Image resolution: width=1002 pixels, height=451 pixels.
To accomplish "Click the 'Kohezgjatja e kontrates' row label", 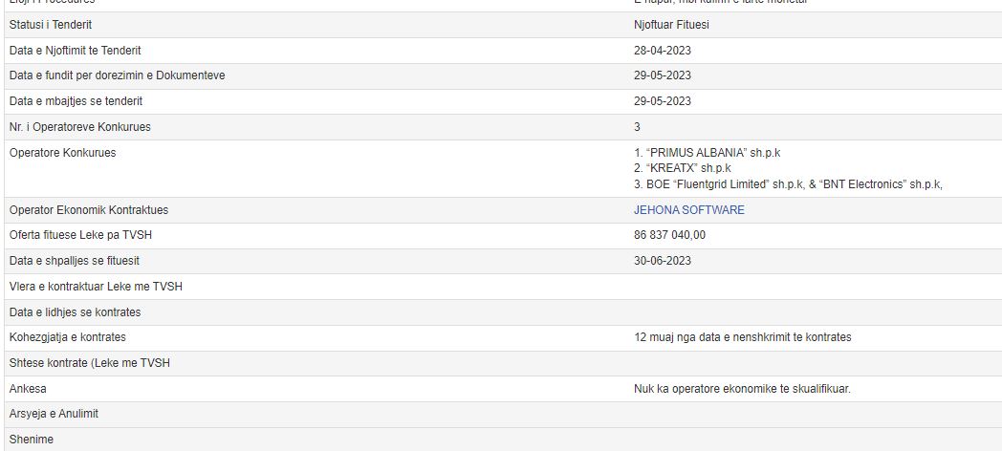I will (67, 337).
